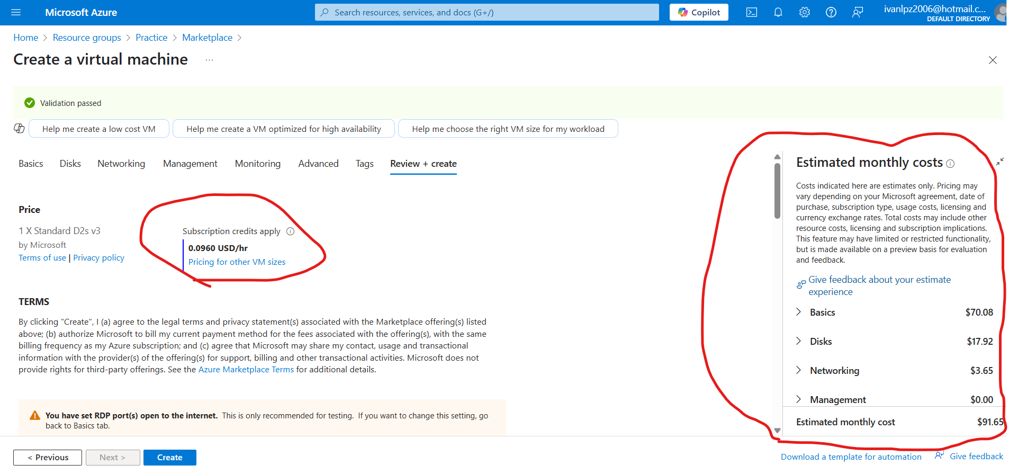Switch to the Monitoring tab
The height and width of the screenshot is (474, 1009).
pyautogui.click(x=258, y=164)
